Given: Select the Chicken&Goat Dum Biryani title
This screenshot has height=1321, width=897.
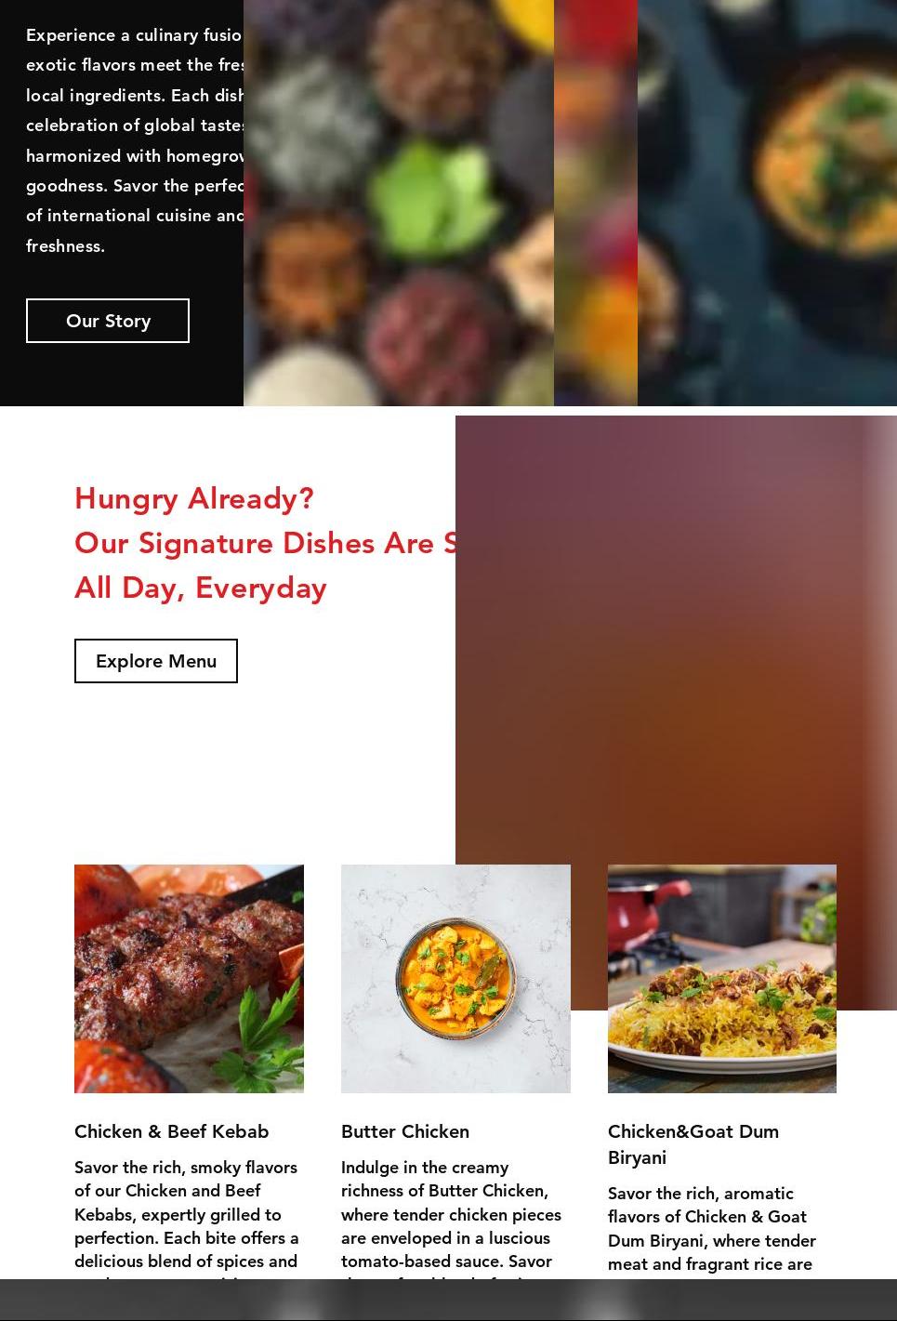Looking at the screenshot, I should point(693,1144).
